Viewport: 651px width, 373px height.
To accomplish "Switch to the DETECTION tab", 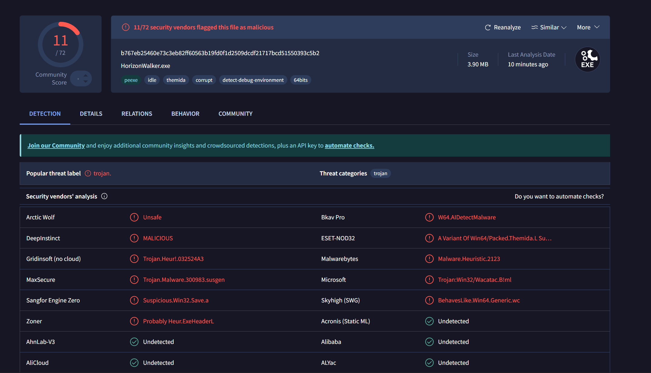I will [45, 114].
